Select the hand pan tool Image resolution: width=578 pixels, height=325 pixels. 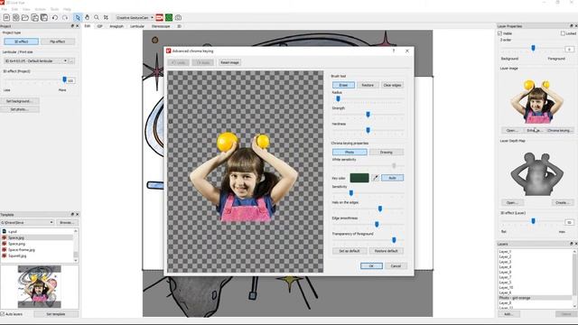[x=87, y=17]
